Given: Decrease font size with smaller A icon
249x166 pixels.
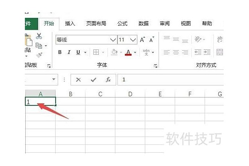Looking at the screenshot, I should [151, 39].
